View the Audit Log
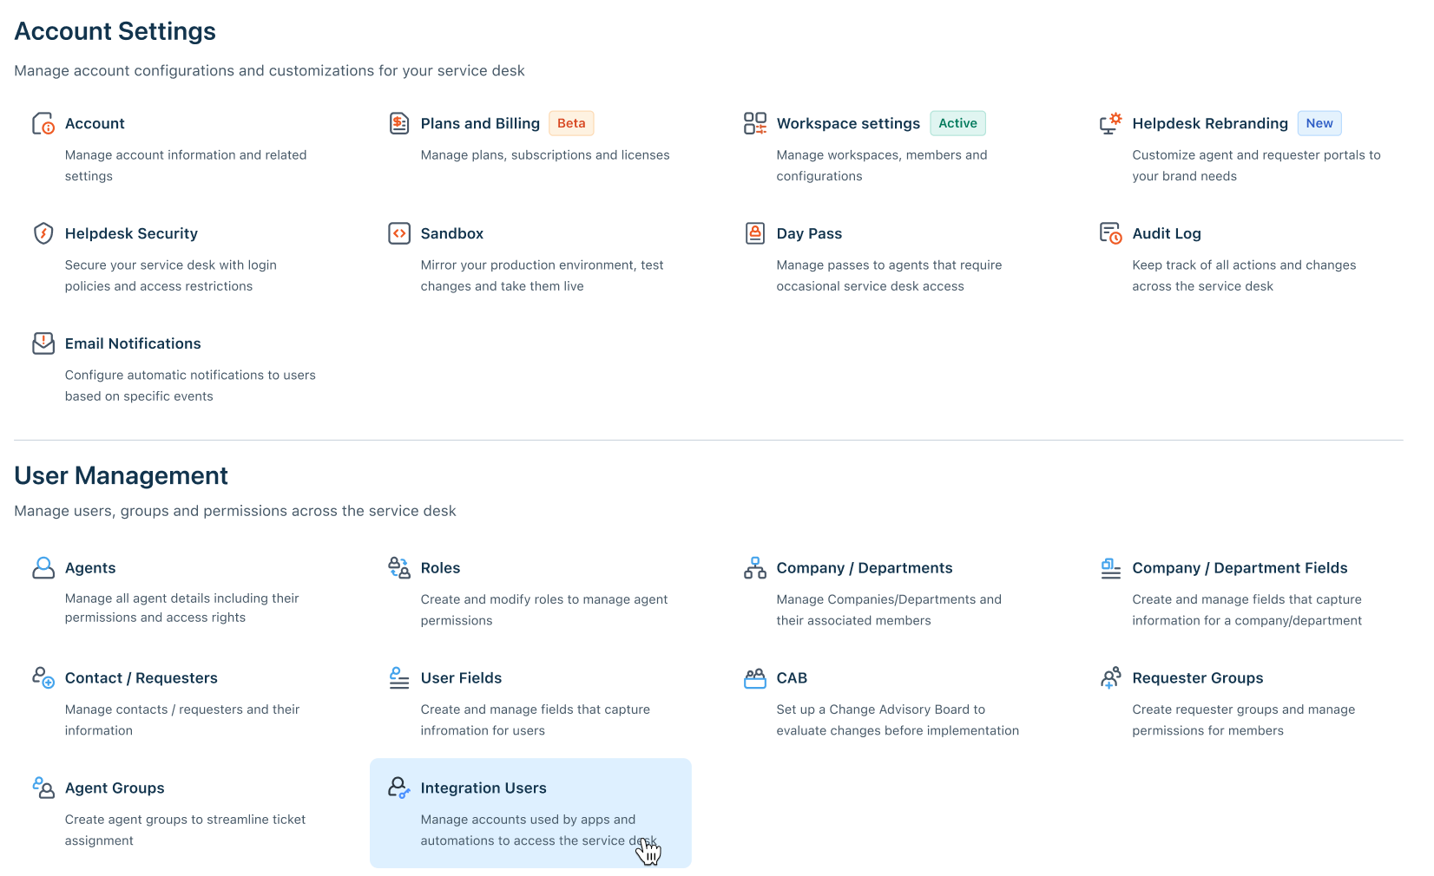1434x876 pixels. [x=1167, y=233]
